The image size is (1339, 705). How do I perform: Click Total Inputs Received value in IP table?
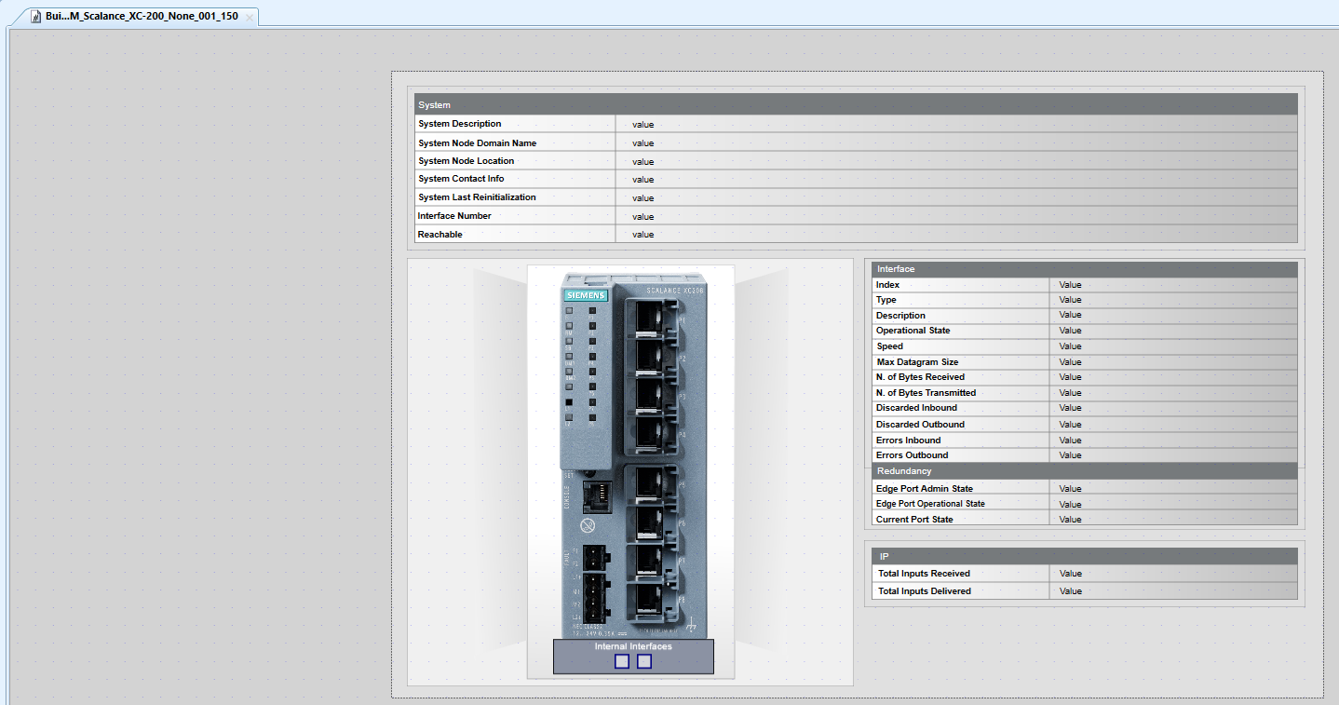tap(1070, 573)
